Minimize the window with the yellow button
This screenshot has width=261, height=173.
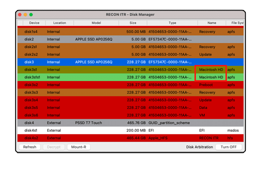click(x=25, y=15)
